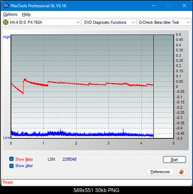
Task: Open the Options menu
Action: click(10, 14)
